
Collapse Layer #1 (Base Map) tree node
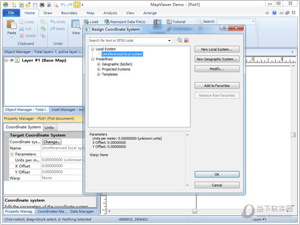[x=6, y=60]
